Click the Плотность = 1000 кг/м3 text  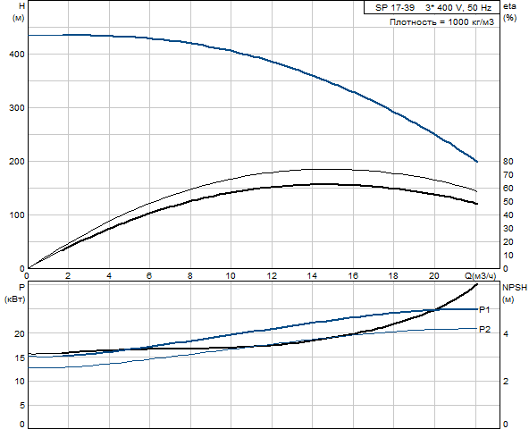(x=441, y=22)
